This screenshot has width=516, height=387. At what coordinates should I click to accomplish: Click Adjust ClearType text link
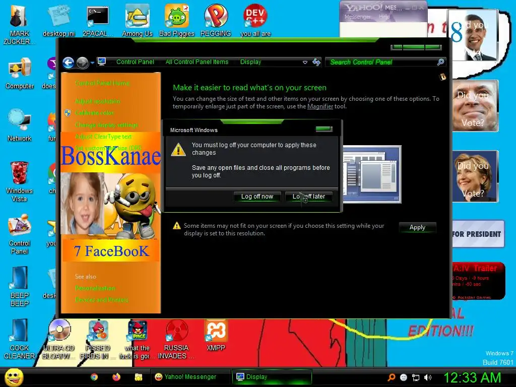pyautogui.click(x=103, y=137)
